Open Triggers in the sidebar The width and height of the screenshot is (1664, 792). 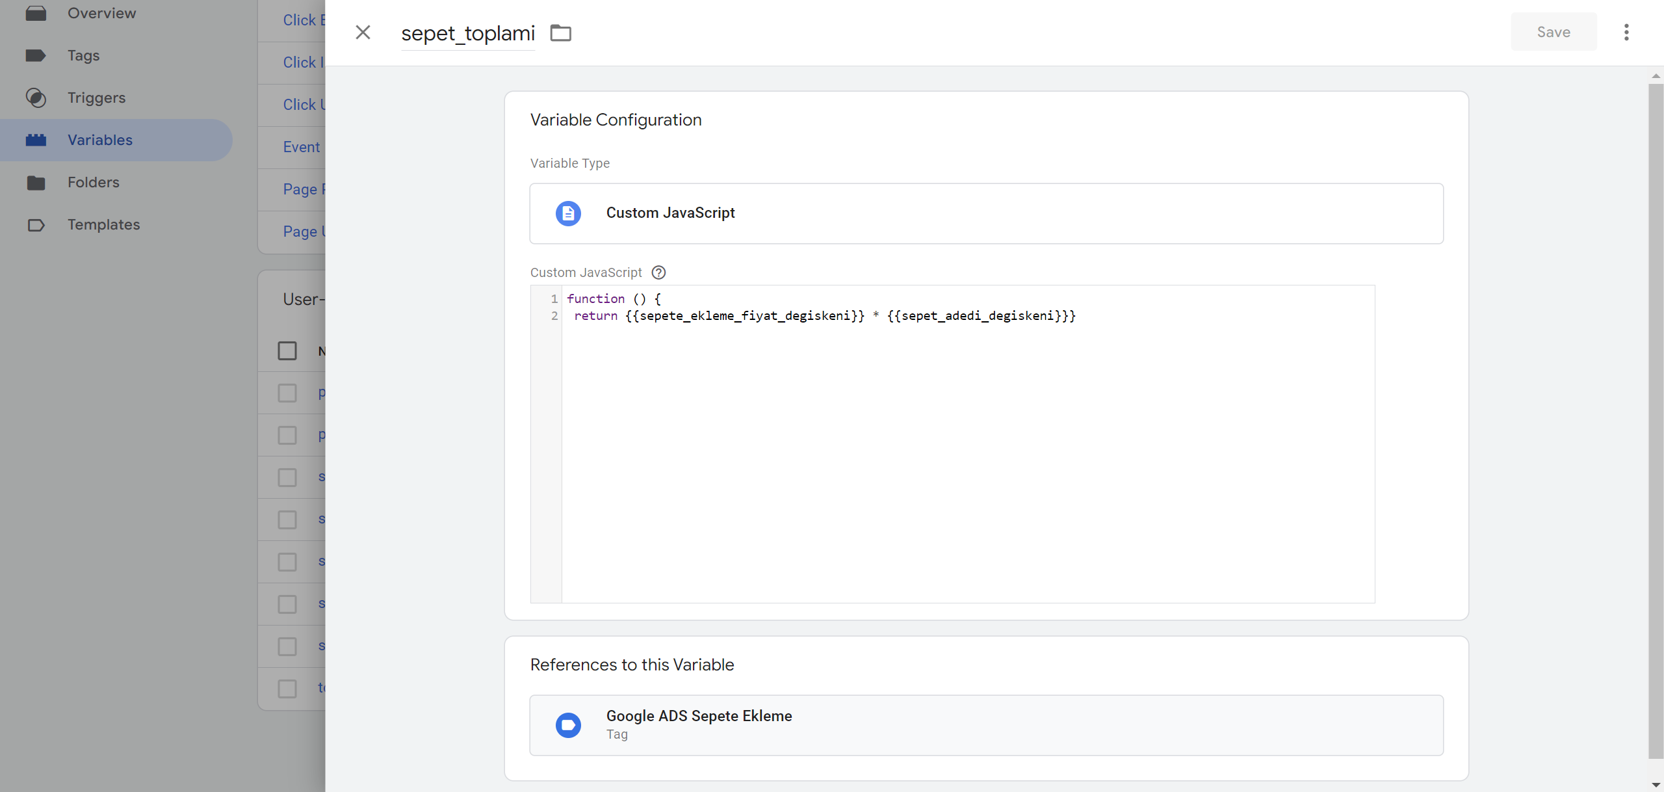(x=97, y=98)
